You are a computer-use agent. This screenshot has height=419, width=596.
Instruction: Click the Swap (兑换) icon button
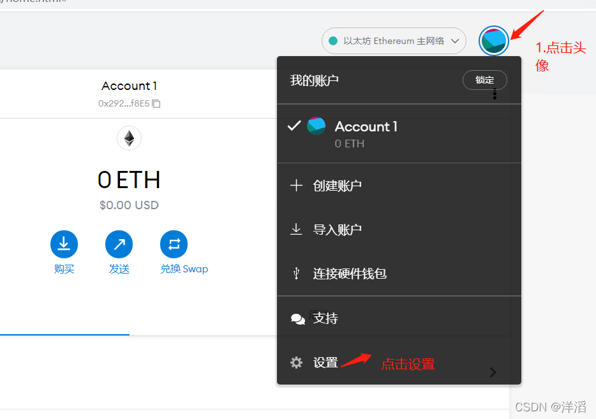pyautogui.click(x=174, y=244)
